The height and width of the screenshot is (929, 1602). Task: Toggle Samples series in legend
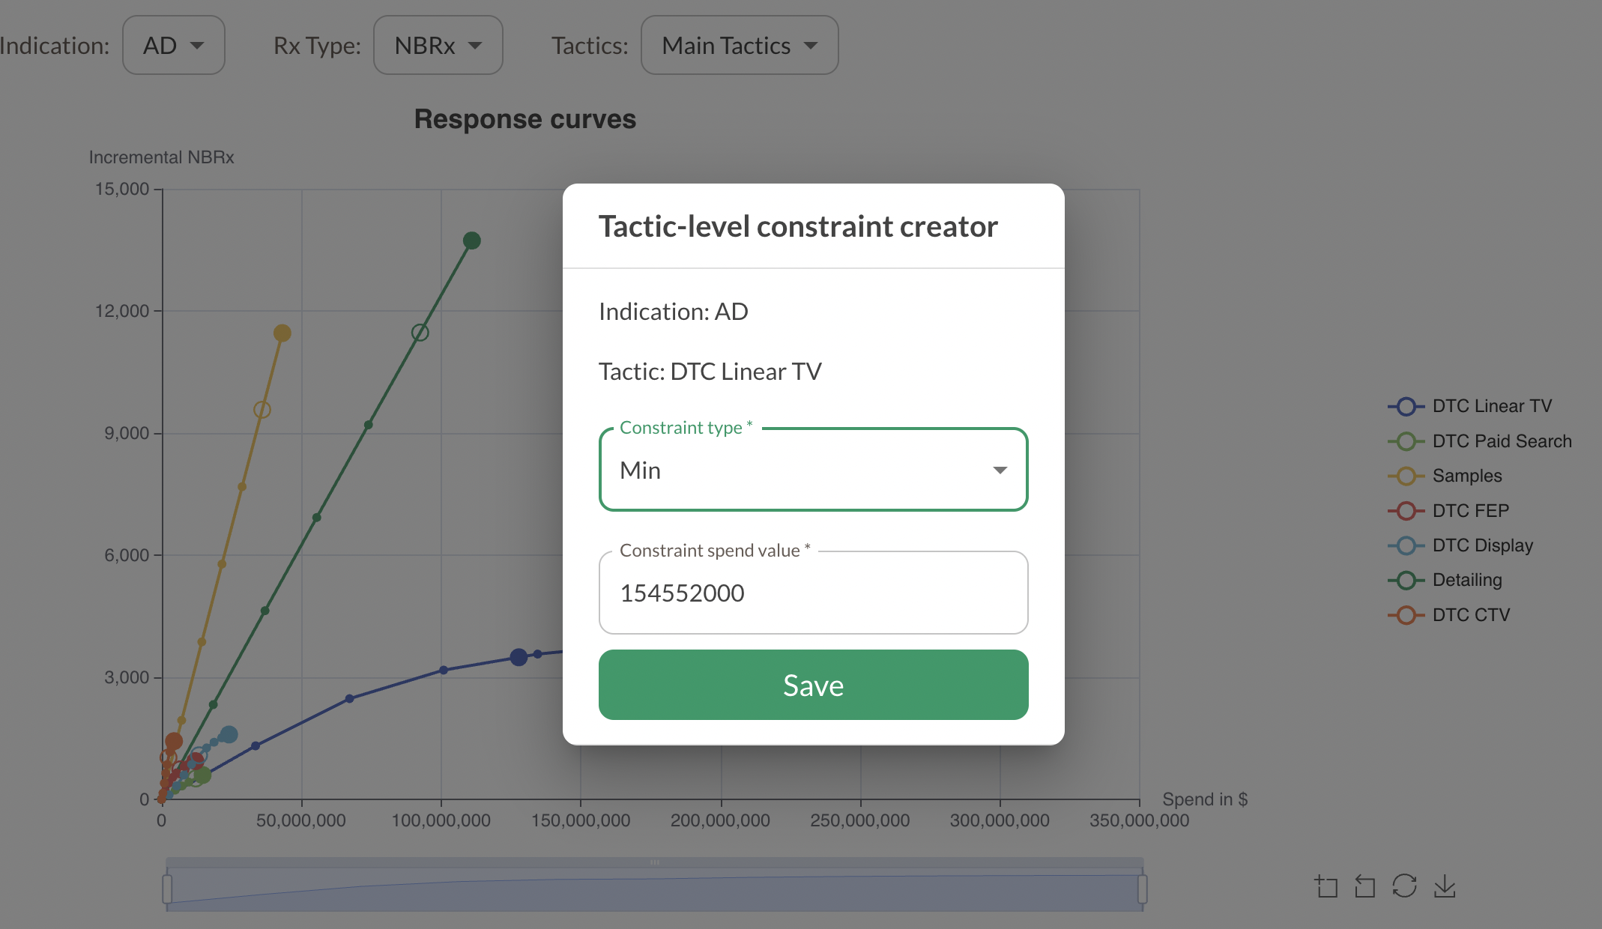[x=1445, y=476]
